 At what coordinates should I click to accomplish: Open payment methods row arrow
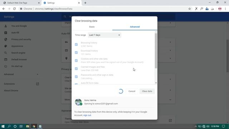pyautogui.click(x=170, y=50)
